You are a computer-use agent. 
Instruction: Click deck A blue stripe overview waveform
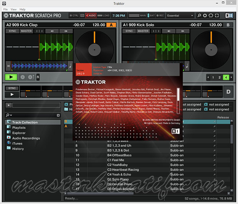click(39, 66)
